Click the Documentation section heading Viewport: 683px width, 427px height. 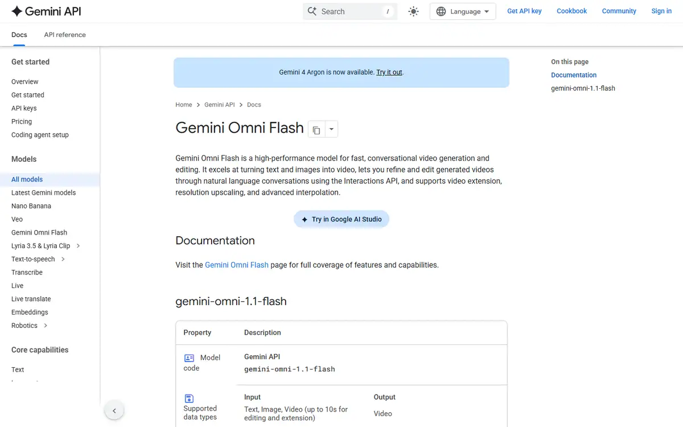click(x=215, y=240)
